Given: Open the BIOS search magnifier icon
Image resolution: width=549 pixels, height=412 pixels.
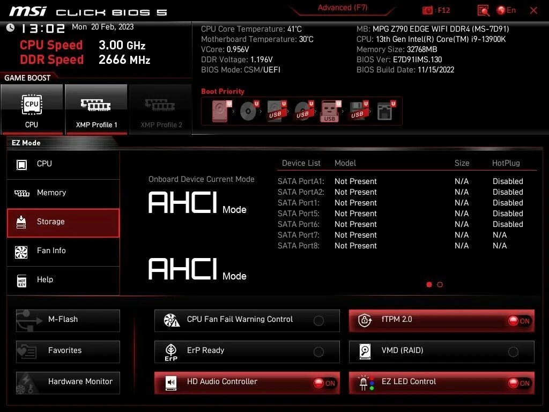Looking at the screenshot, I should (x=483, y=11).
